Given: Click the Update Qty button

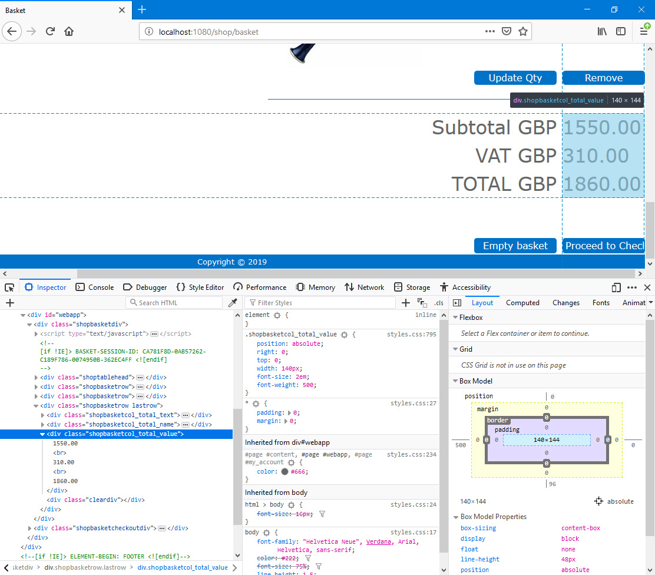Looking at the screenshot, I should pos(515,78).
